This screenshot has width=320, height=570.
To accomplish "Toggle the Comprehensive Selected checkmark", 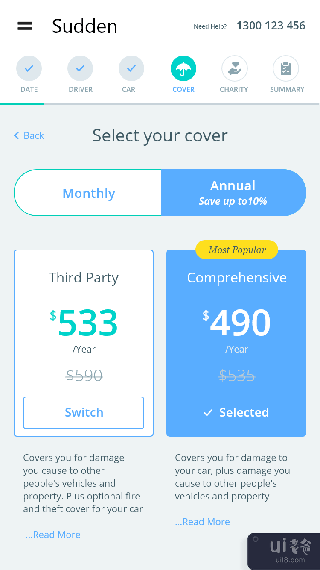I will (x=208, y=413).
